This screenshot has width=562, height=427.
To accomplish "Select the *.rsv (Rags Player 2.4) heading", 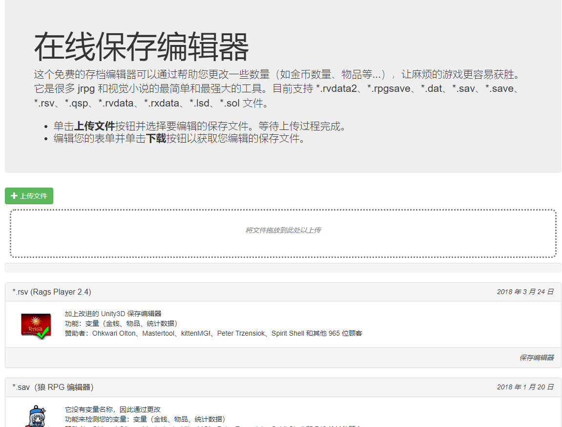I will point(52,292).
